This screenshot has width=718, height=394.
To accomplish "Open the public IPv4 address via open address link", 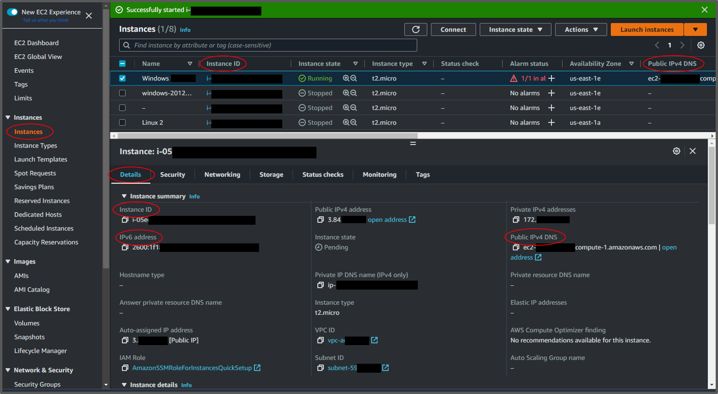I will click(388, 219).
